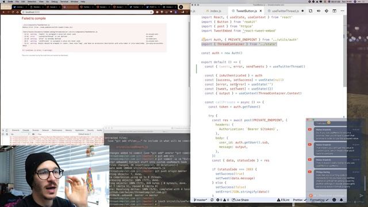Click the master* git branch indicator
Screen dimensions: 368x207
click(200, 200)
